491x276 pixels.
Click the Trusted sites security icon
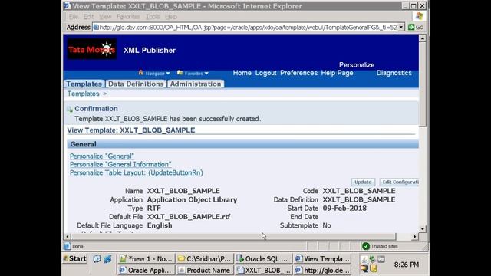click(x=366, y=246)
